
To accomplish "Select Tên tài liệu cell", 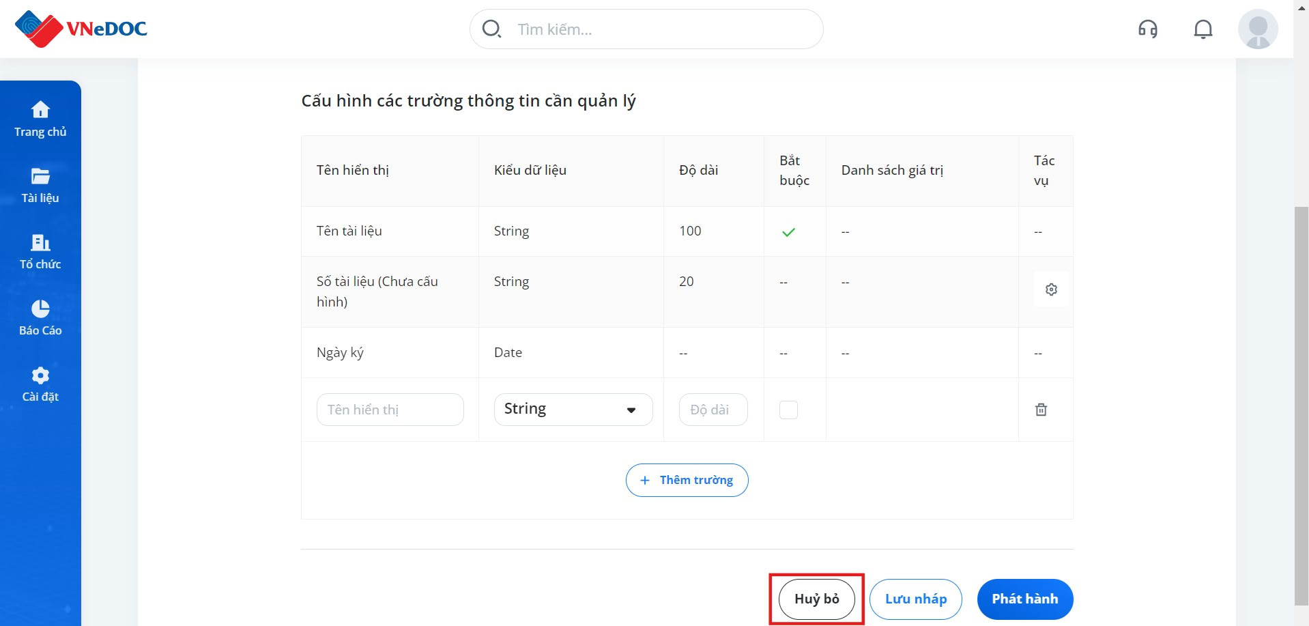I will [390, 231].
